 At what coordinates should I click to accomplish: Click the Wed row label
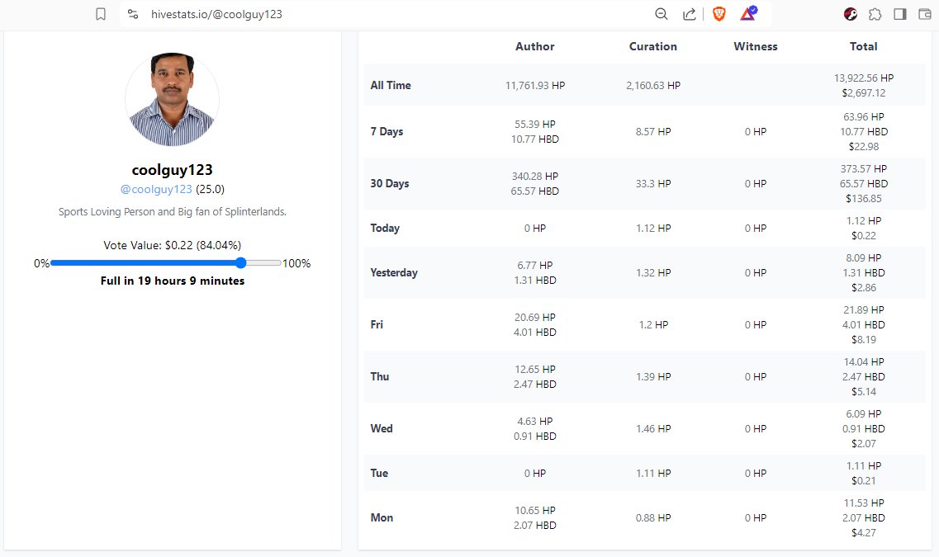click(382, 428)
